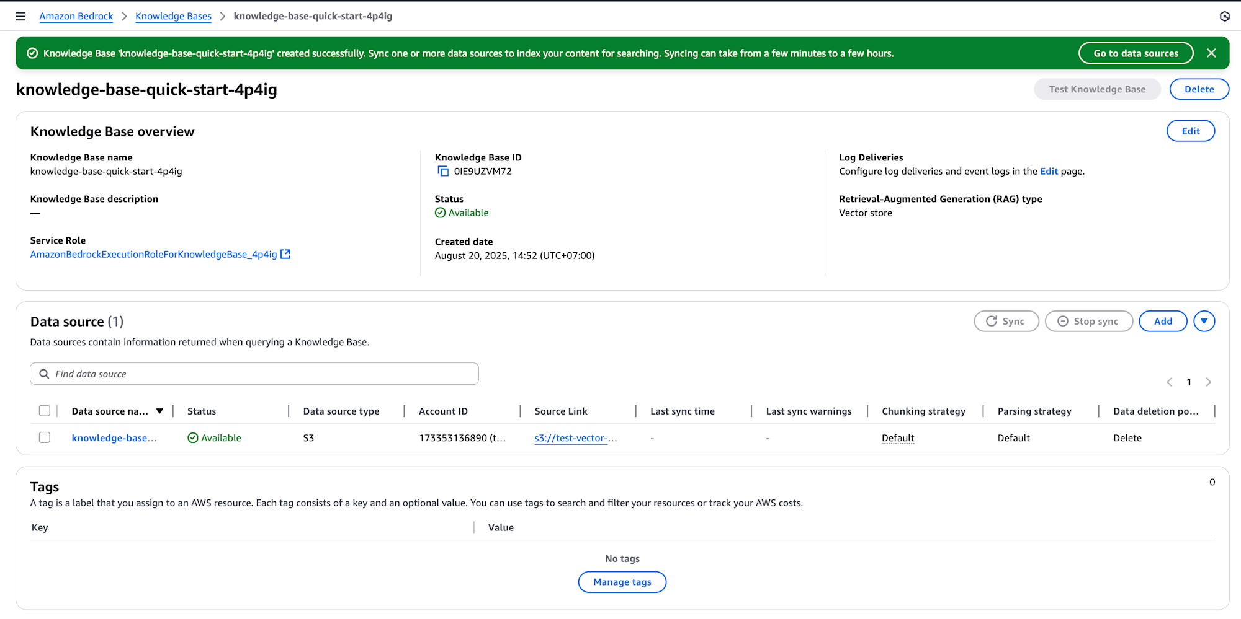
Task: Click the Key column header in Tags
Action: pyautogui.click(x=40, y=528)
